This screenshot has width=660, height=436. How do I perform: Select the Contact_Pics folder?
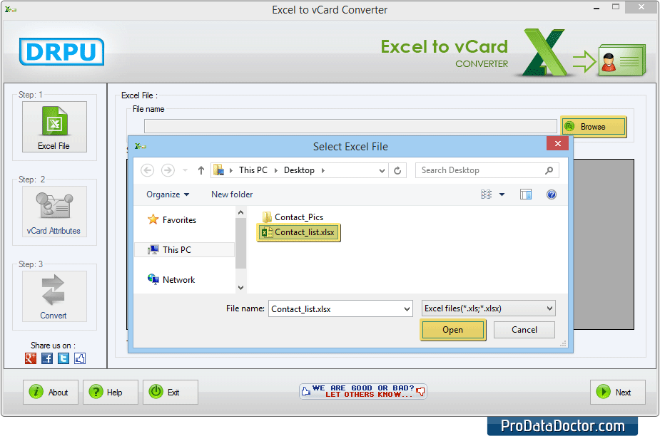[293, 217]
